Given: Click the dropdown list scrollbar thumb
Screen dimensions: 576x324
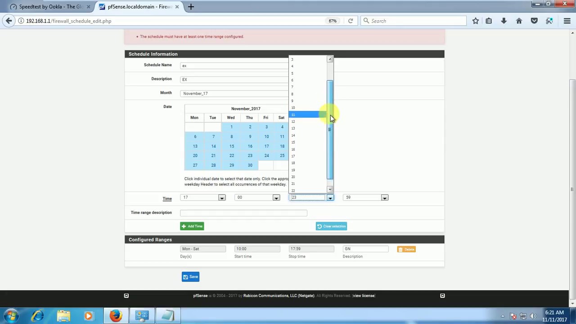Looking at the screenshot, I should tap(330, 130).
